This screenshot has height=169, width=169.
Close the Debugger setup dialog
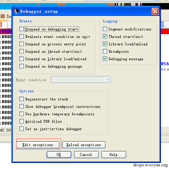coord(155,11)
